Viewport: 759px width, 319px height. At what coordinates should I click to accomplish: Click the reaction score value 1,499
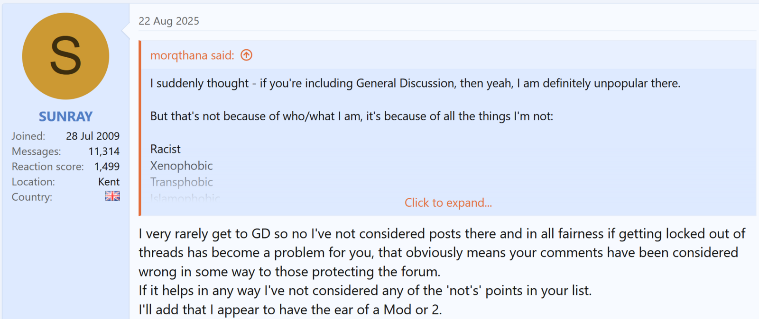(107, 167)
